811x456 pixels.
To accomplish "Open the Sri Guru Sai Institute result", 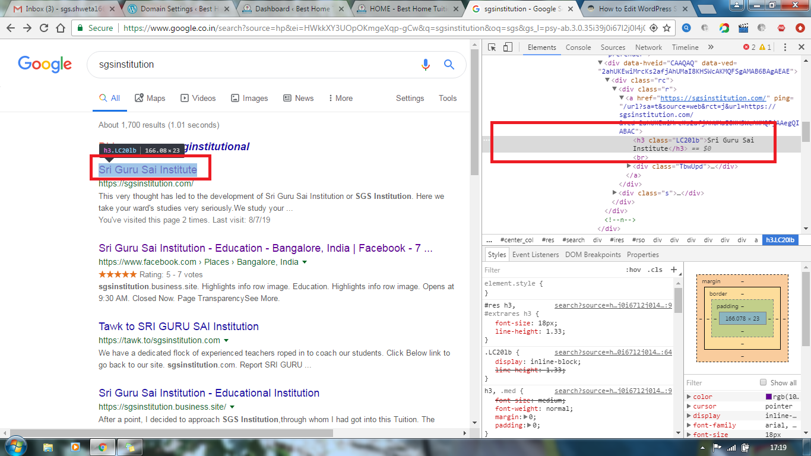I will tap(147, 170).
